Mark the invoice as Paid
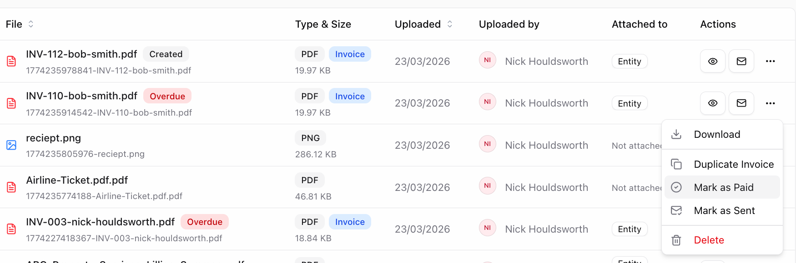 (x=723, y=187)
